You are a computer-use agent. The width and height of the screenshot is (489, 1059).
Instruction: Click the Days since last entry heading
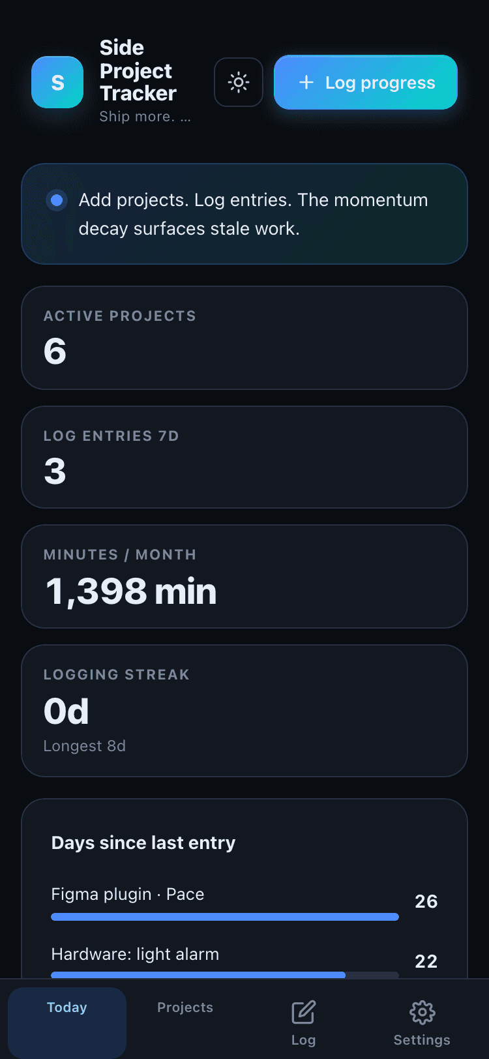143,843
